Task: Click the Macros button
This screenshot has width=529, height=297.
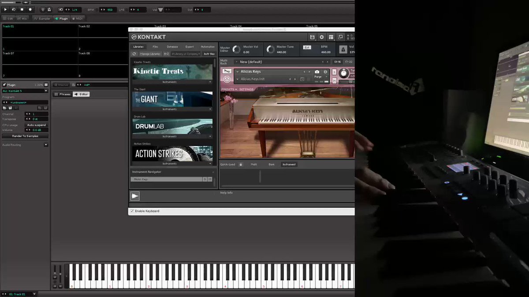Action: (61, 84)
